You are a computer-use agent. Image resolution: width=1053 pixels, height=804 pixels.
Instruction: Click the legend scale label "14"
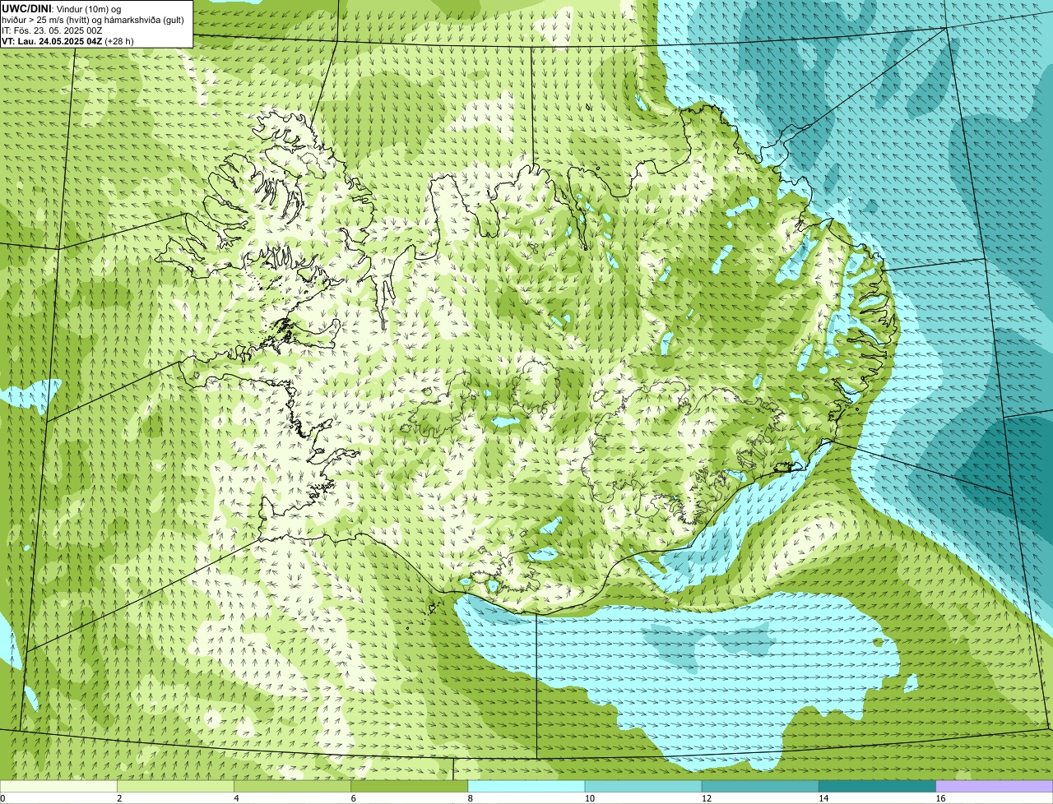[x=823, y=798]
